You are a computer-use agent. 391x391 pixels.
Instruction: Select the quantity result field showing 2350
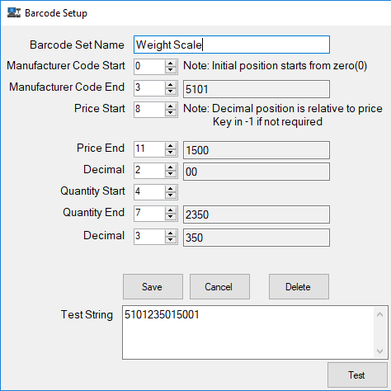(x=257, y=214)
